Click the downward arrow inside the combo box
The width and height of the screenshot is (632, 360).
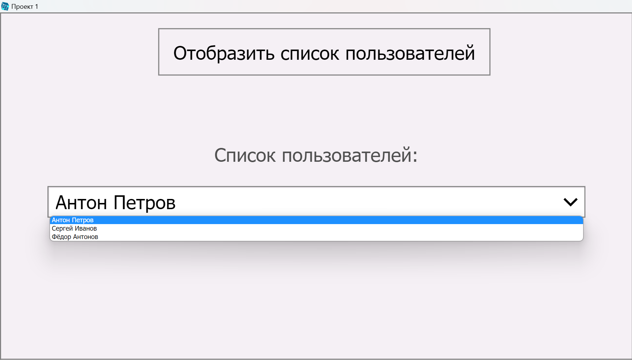click(x=571, y=202)
